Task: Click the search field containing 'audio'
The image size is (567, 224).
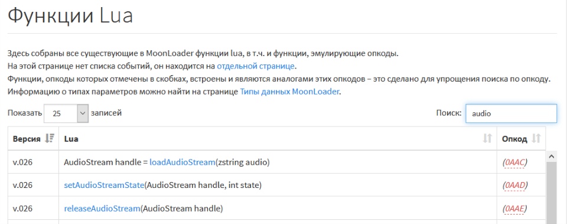Action: click(511, 113)
